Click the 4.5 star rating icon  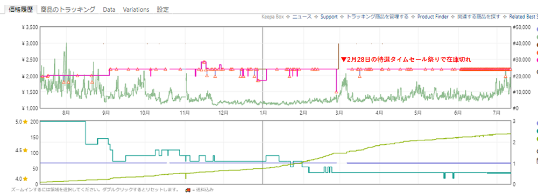pyautogui.click(x=25, y=150)
